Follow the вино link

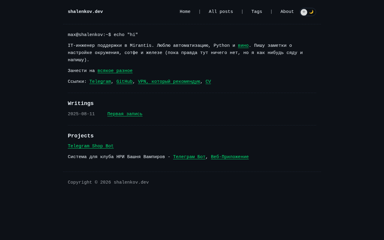(x=243, y=46)
